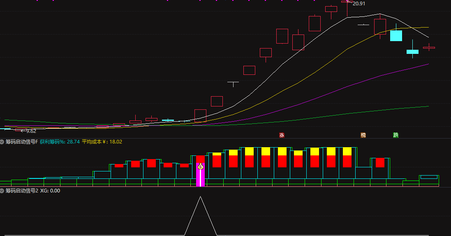Viewport: 451px width, 236px height.
Task: Click the XG: 0.00 value label
Action: coord(50,190)
